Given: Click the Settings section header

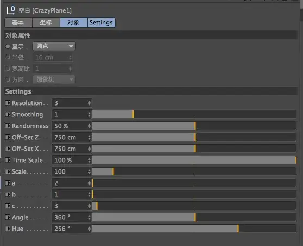Looking at the screenshot, I should coord(151,91).
